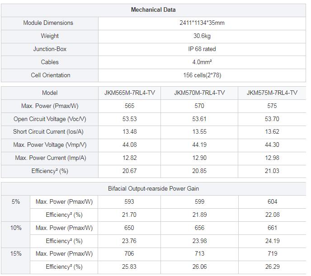Screen dimensions: 311x276
Task: Click the 13.55 short circuit current value
Action: click(x=199, y=131)
